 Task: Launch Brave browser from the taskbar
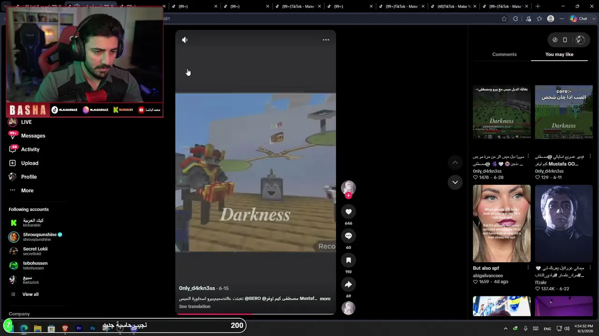65,329
